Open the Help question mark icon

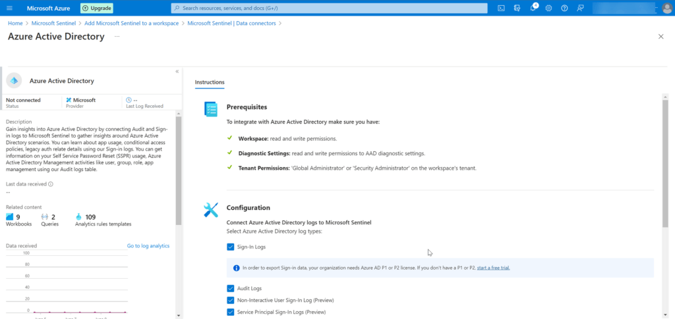pos(564,8)
